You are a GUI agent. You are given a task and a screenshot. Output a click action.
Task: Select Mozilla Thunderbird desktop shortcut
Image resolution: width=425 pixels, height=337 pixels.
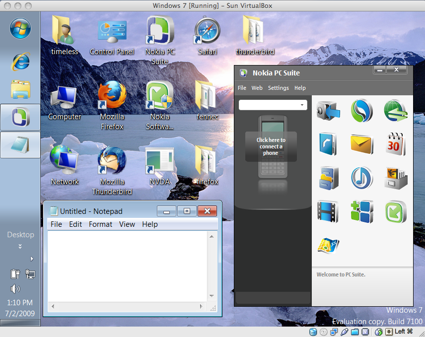(x=112, y=171)
